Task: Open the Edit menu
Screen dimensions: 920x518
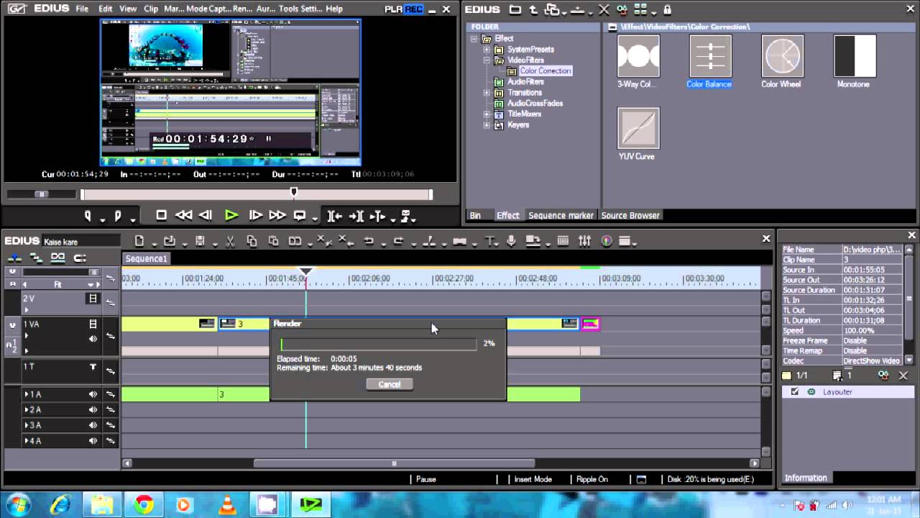Action: [106, 9]
